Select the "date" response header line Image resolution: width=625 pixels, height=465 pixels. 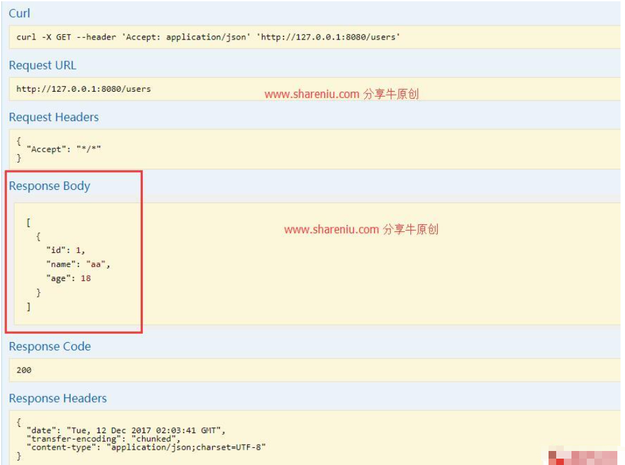[x=126, y=431]
